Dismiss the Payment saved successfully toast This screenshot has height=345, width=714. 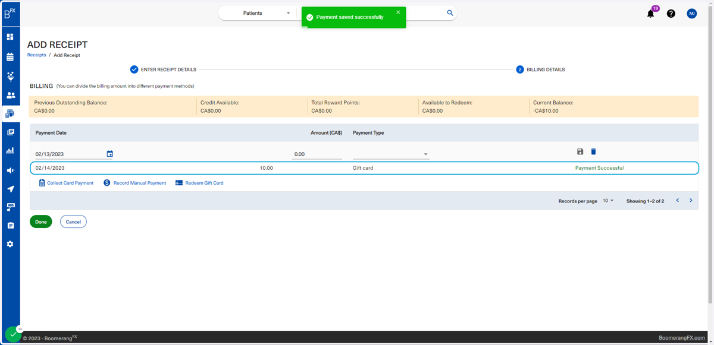pos(398,12)
